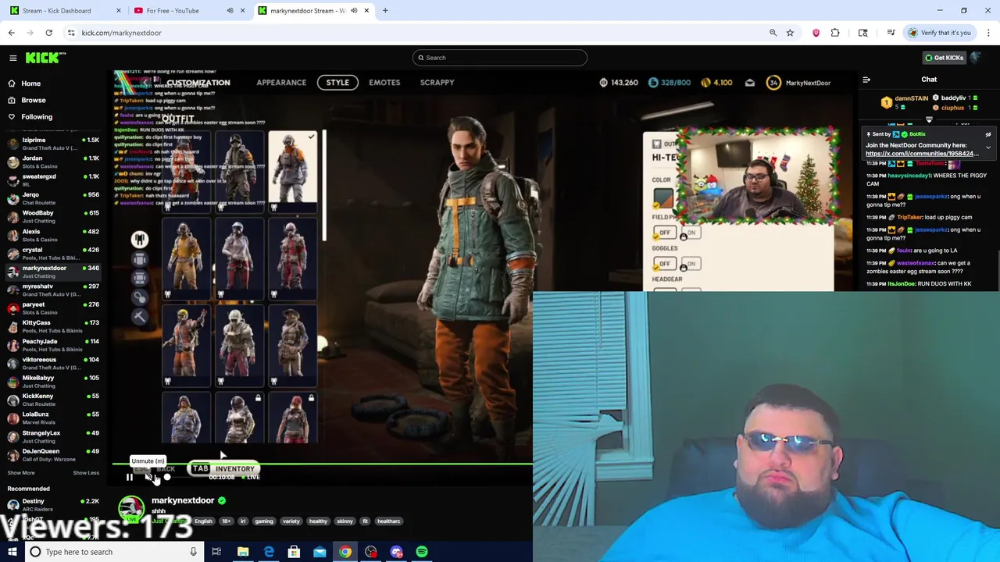Open browser zoom magnifier icon
Screen dimensions: 1000x562
(773, 33)
